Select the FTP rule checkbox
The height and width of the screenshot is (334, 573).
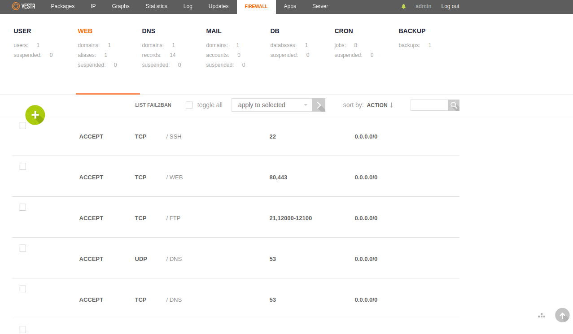click(x=23, y=207)
